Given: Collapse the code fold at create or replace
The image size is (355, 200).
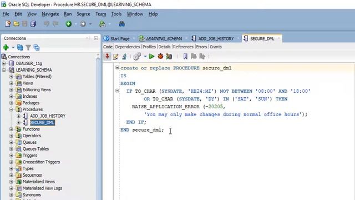Looking at the screenshot, I should click(117, 67).
